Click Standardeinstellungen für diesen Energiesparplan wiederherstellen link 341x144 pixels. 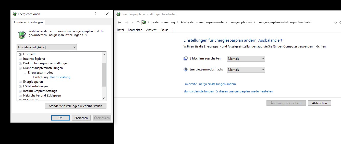tap(228, 91)
